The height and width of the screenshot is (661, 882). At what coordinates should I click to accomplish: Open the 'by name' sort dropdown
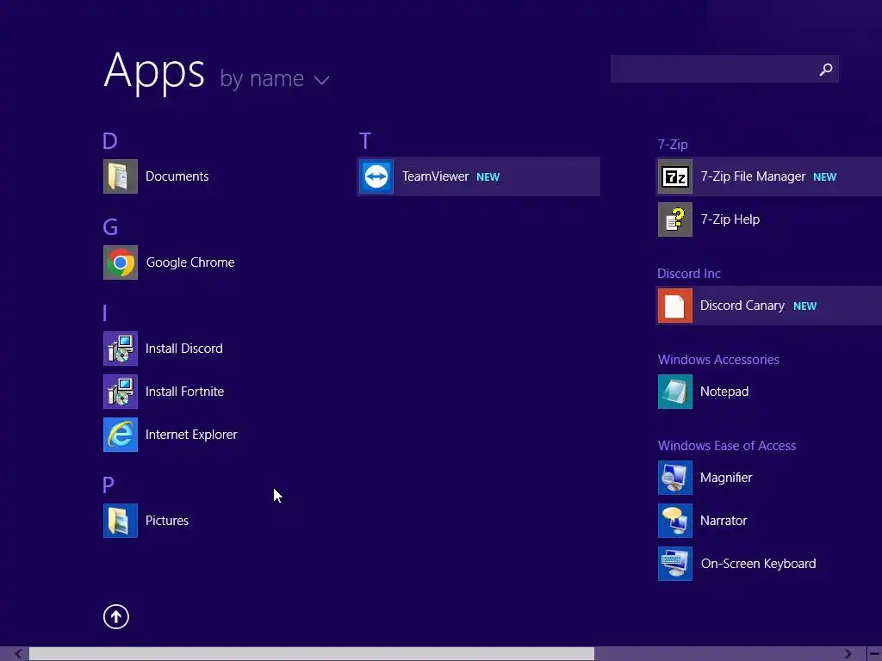pyautogui.click(x=275, y=78)
